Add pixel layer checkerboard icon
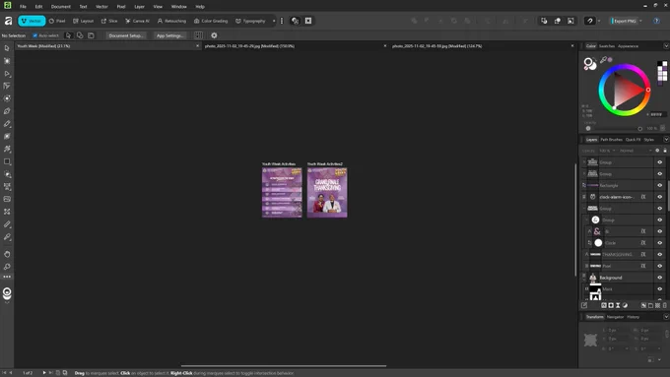The height and width of the screenshot is (377, 670). point(657,305)
